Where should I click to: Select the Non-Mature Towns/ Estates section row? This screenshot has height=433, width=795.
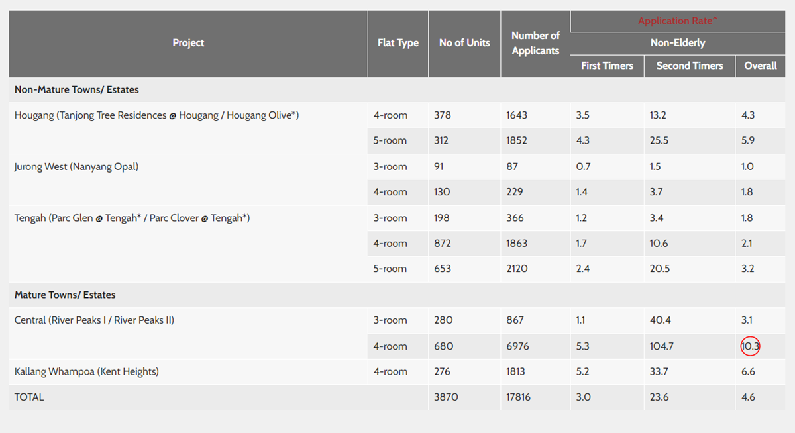click(397, 89)
